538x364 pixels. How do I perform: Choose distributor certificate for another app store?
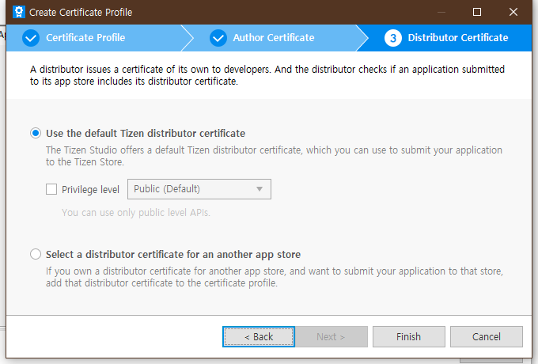[36, 254]
